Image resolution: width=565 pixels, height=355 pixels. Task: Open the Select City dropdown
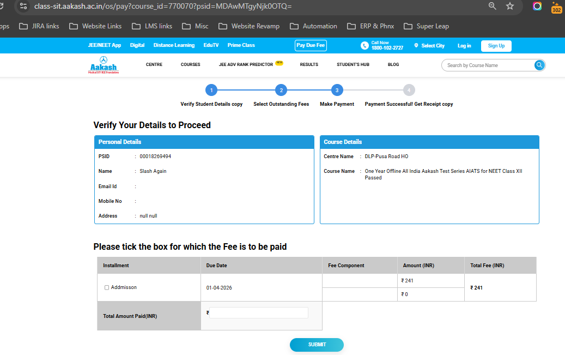(x=429, y=46)
